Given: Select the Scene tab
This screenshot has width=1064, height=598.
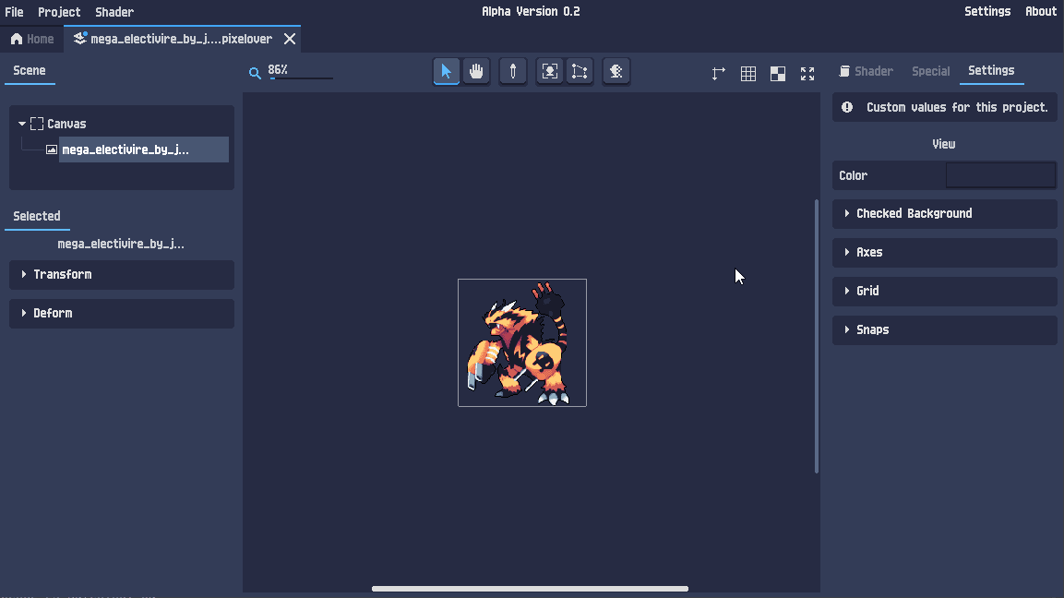Looking at the screenshot, I should coord(30,70).
